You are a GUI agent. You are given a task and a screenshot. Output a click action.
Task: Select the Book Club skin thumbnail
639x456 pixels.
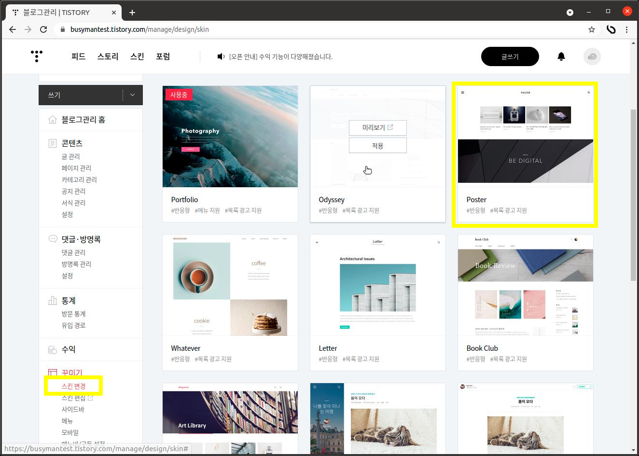click(526, 285)
